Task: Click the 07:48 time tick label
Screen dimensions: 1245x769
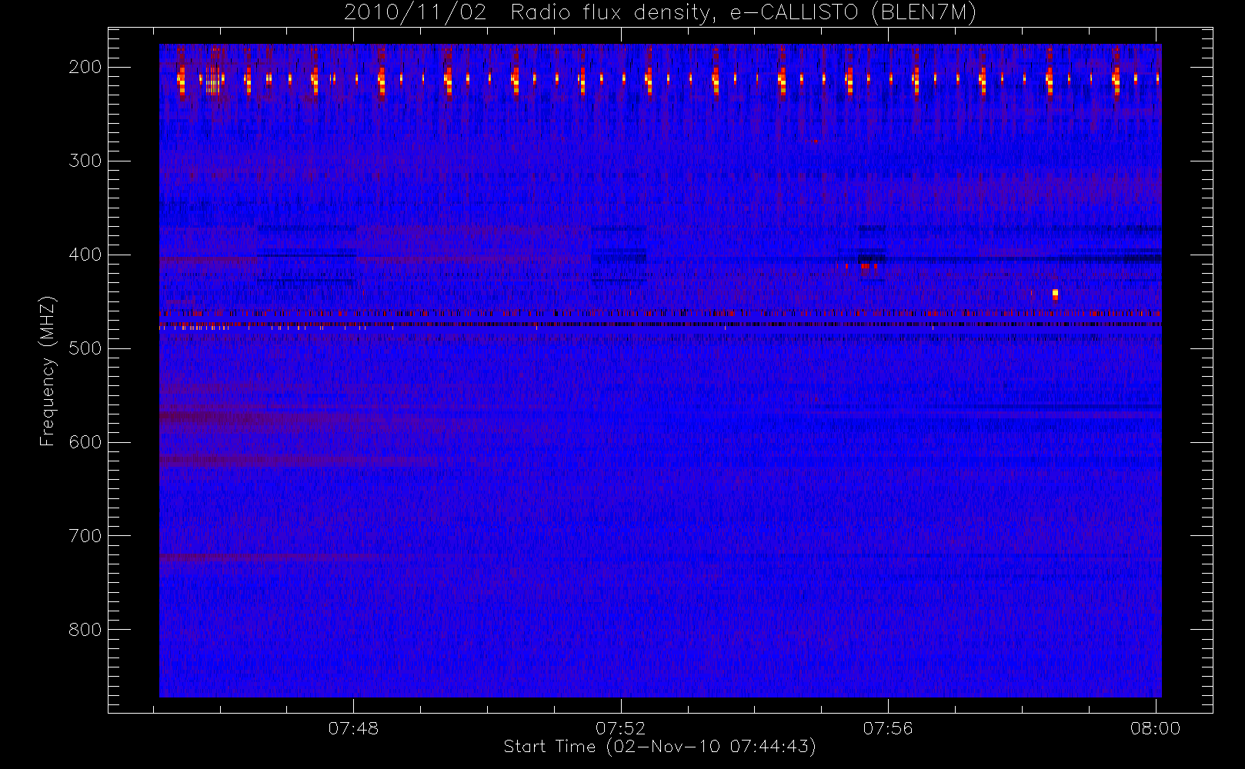Action: click(x=353, y=728)
